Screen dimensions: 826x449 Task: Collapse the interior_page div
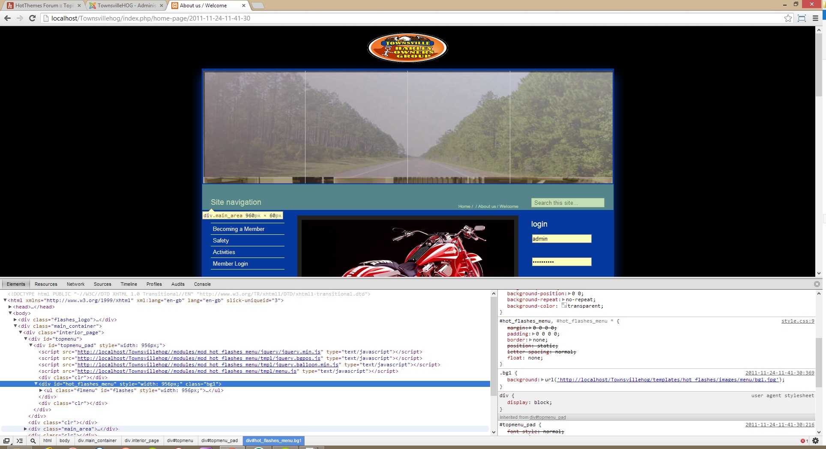pyautogui.click(x=20, y=332)
